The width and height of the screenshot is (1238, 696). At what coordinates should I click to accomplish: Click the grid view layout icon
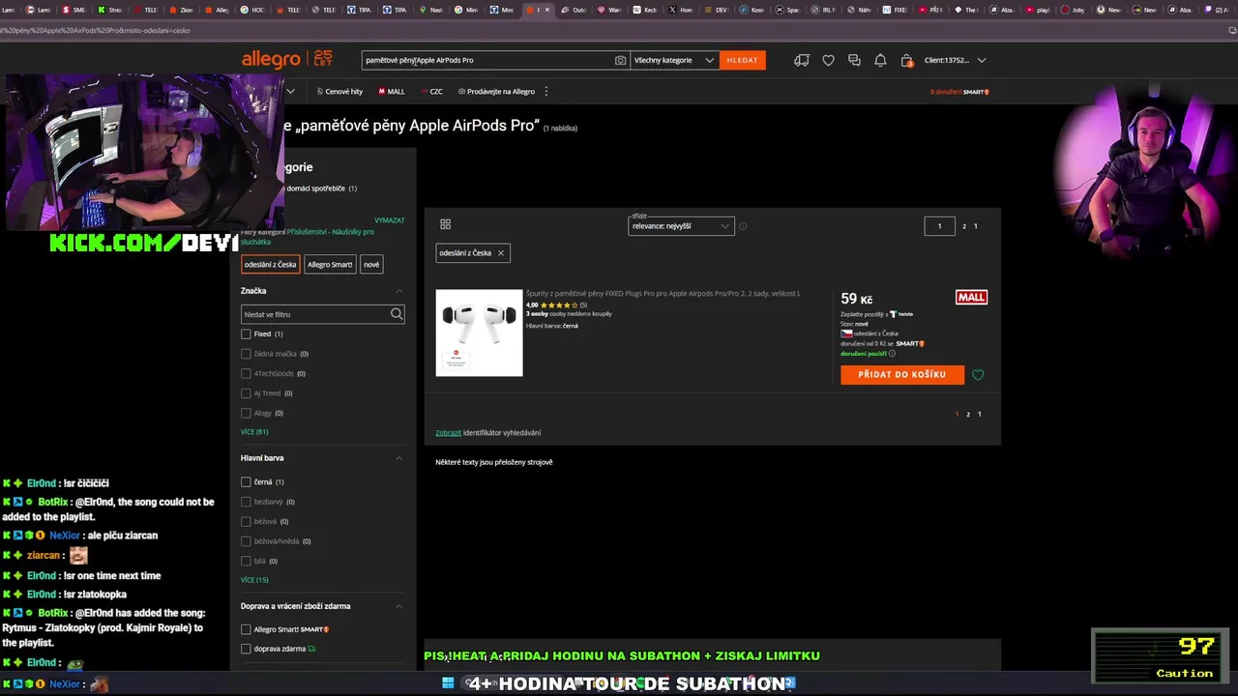point(445,224)
